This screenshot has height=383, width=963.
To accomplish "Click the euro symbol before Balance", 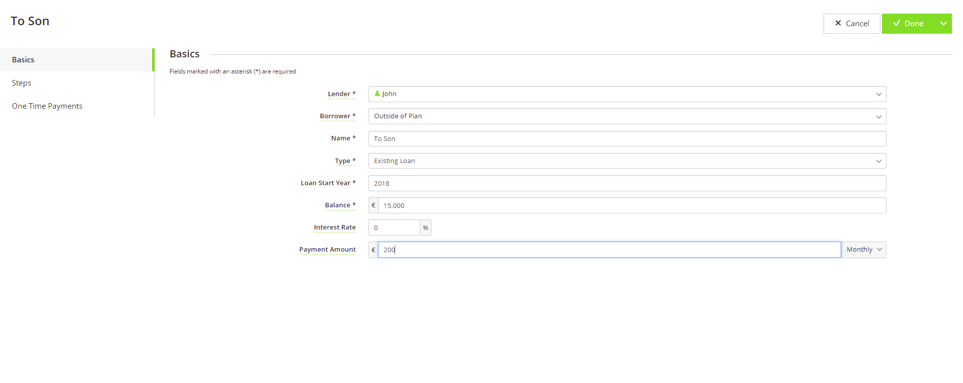I will tap(374, 205).
